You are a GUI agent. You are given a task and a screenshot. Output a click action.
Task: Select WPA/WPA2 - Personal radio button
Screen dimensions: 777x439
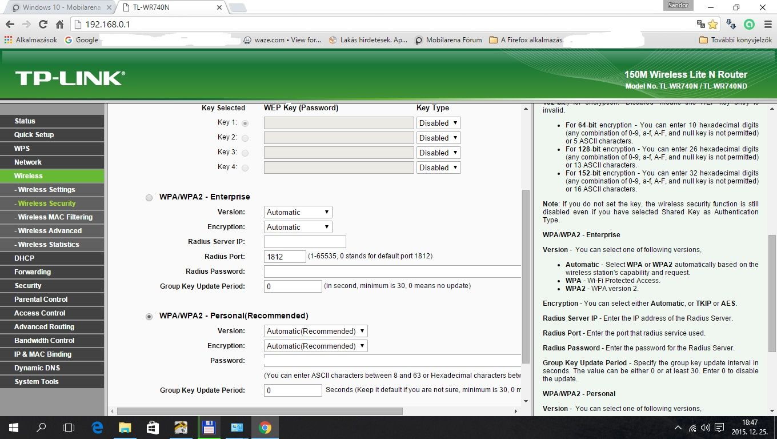(149, 317)
